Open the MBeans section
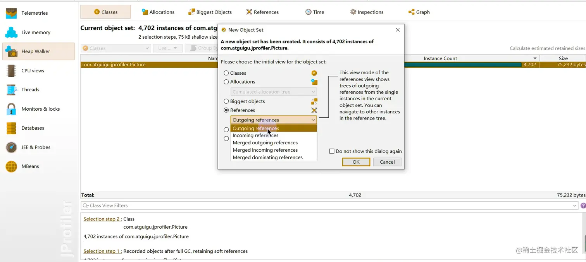This screenshot has width=586, height=262. [x=38, y=166]
